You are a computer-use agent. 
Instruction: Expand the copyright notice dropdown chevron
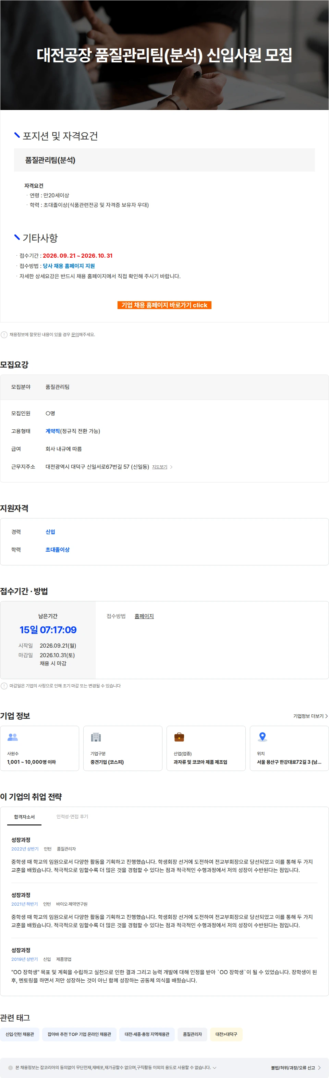point(215,1067)
